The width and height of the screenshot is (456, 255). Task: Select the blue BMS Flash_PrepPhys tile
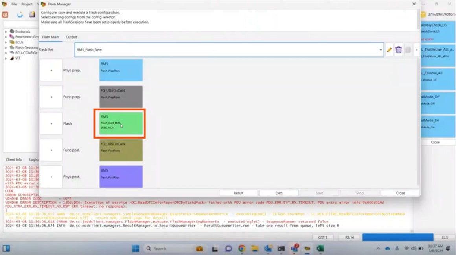pyautogui.click(x=121, y=70)
